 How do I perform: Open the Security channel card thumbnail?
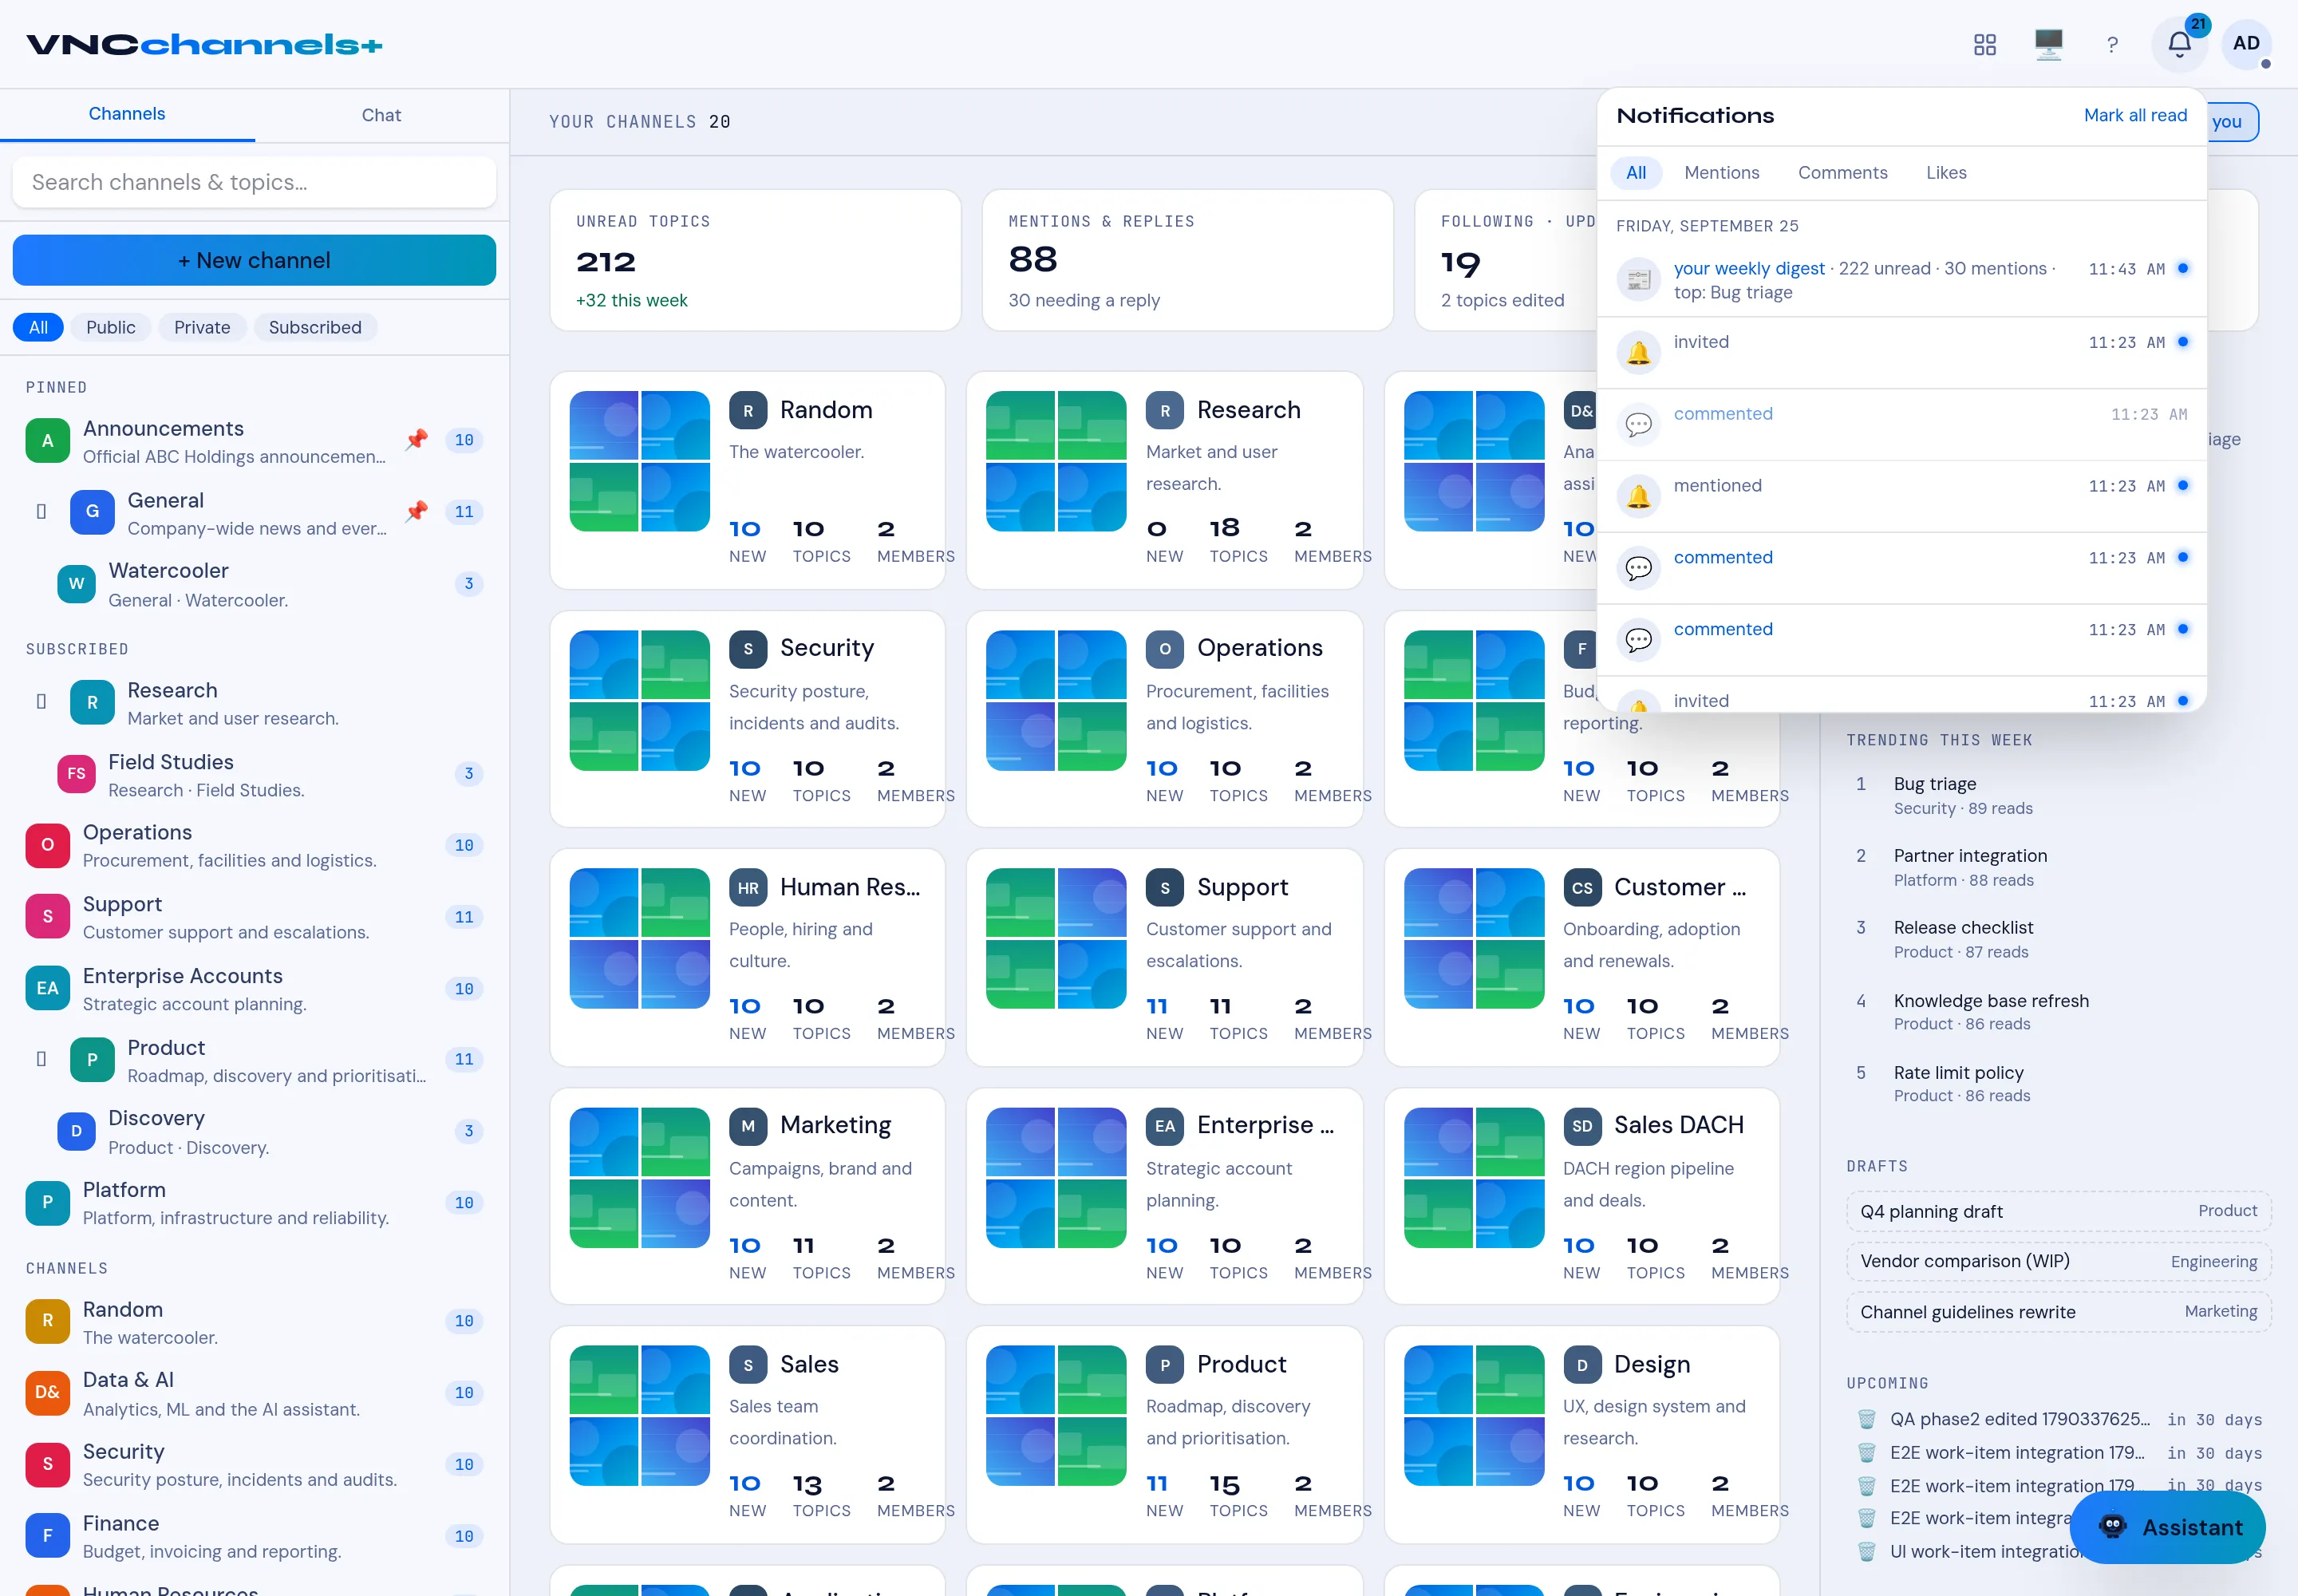coord(639,700)
